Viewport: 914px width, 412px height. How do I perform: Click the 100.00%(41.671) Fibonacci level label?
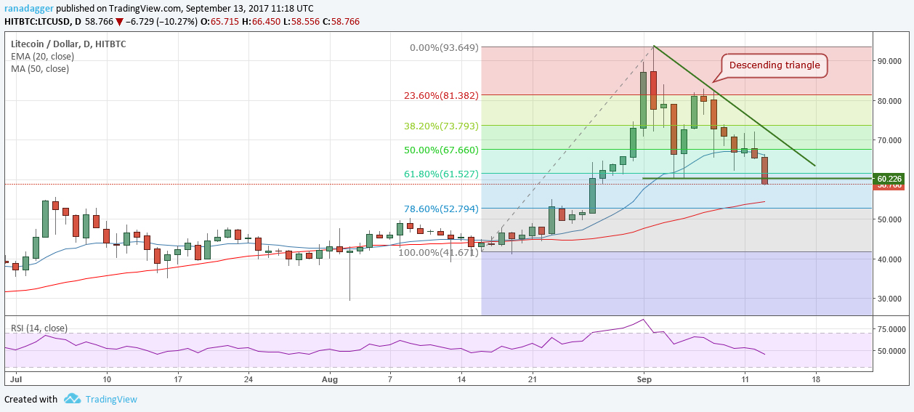439,252
